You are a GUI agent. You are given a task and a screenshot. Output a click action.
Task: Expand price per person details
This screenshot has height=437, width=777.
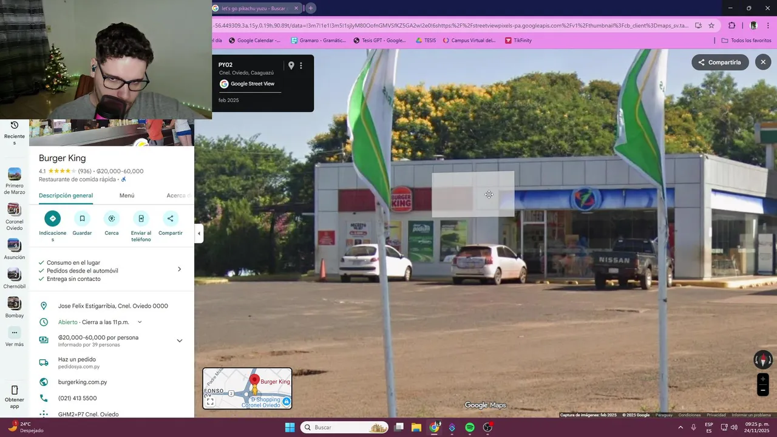point(179,340)
